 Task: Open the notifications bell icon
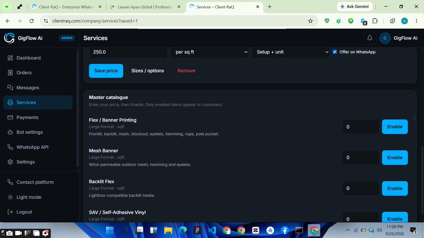[x=370, y=38]
